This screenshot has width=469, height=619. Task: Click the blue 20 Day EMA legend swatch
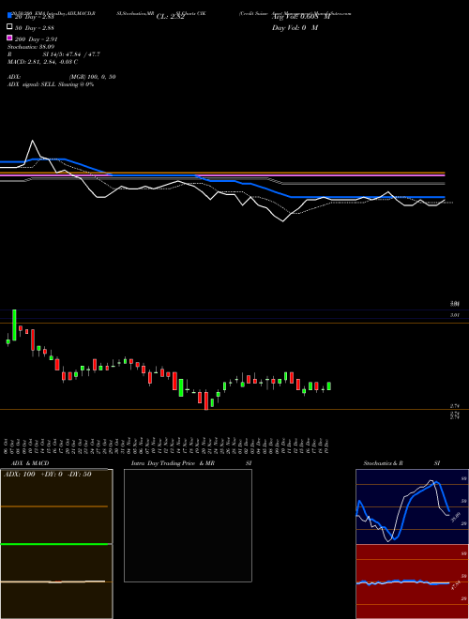click(9, 15)
